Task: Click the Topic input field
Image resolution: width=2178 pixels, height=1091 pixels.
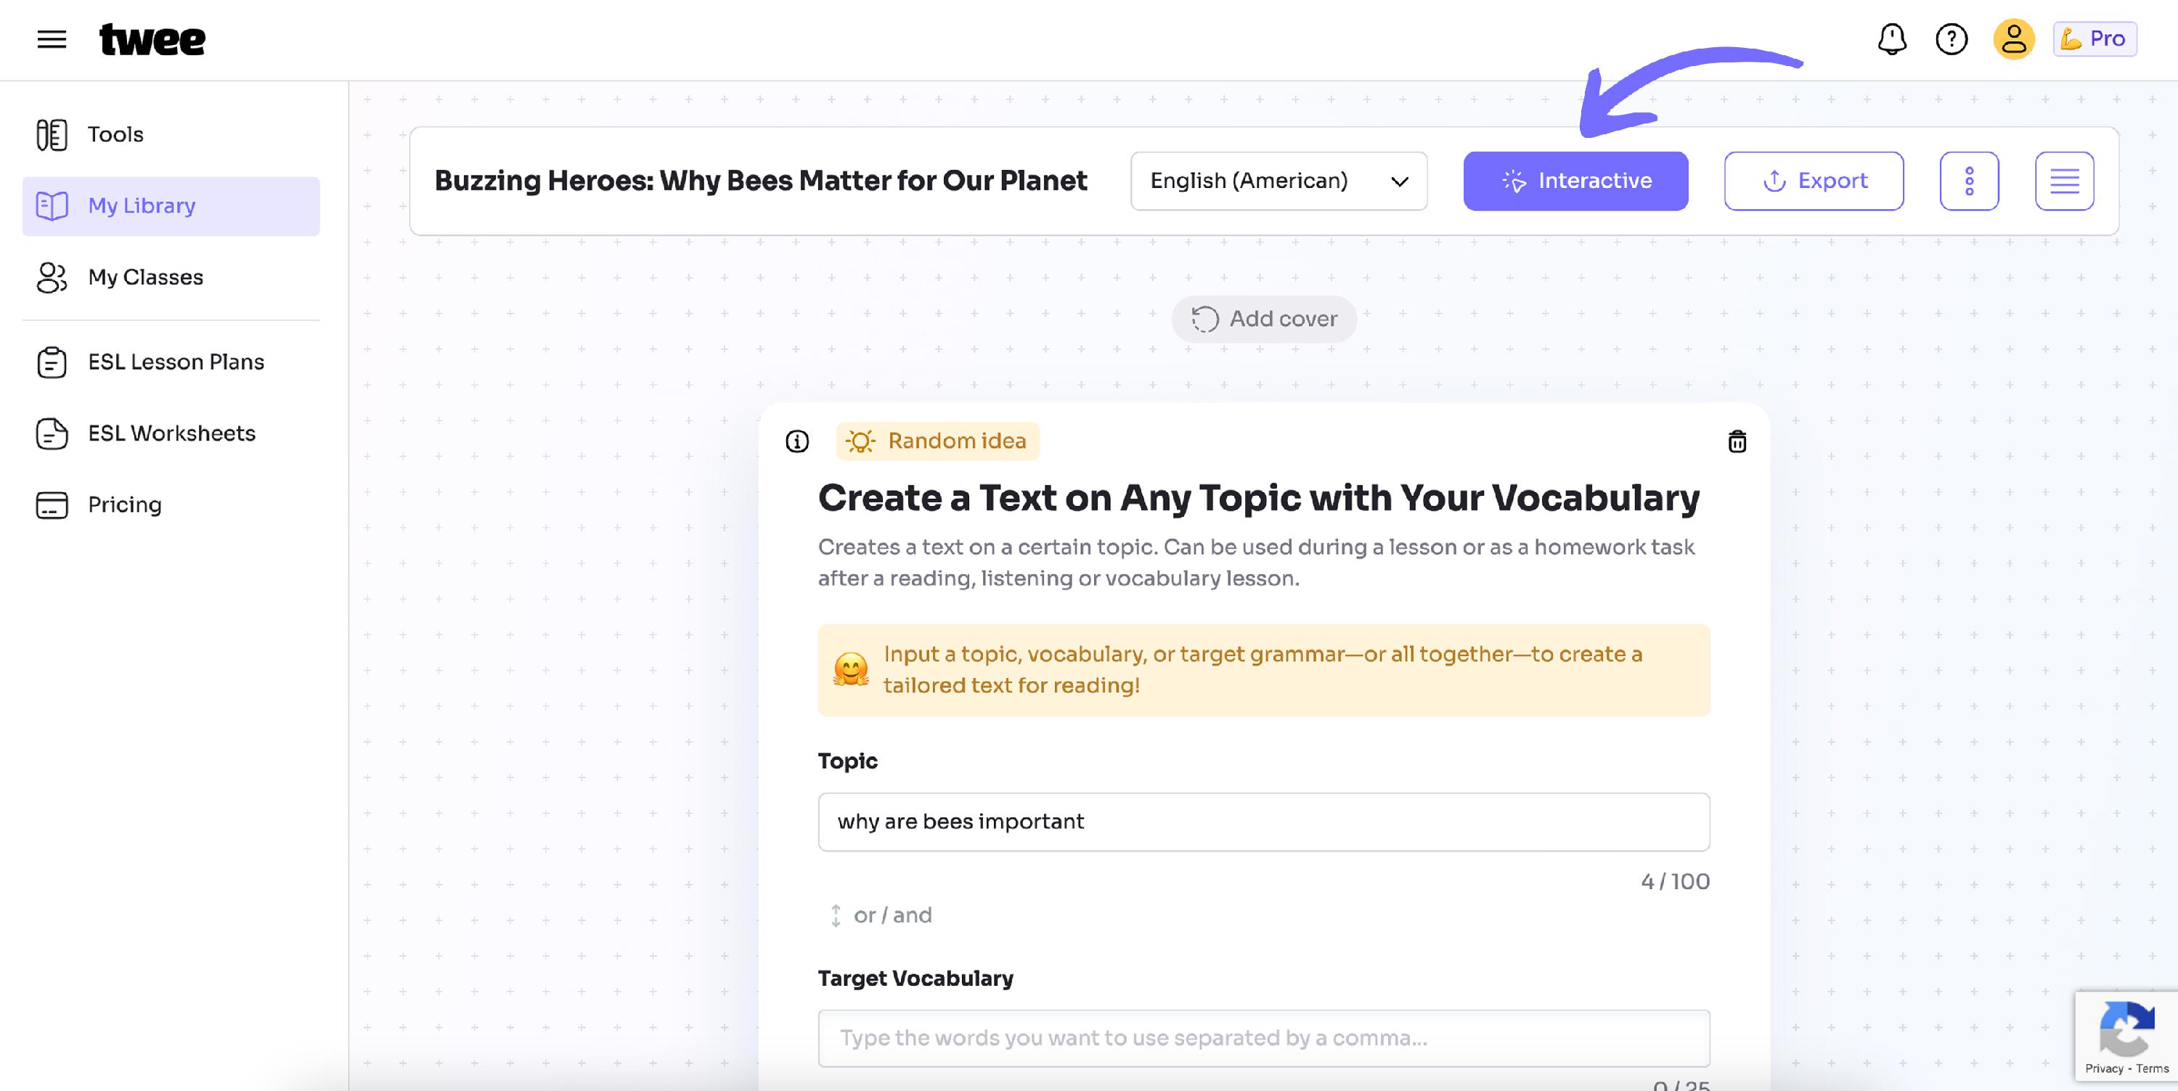Action: click(1263, 822)
